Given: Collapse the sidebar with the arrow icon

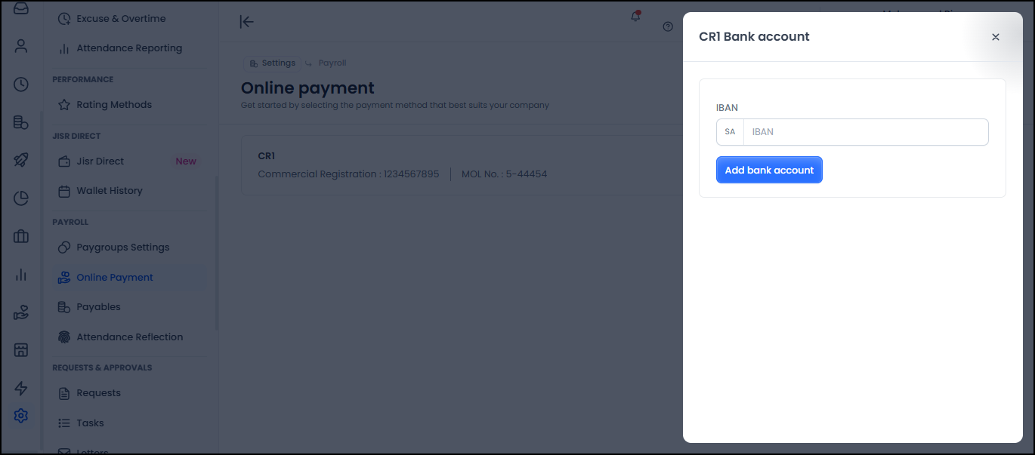Looking at the screenshot, I should click(246, 22).
